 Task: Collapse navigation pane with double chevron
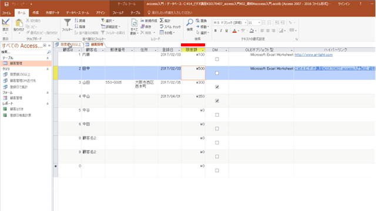49,46
